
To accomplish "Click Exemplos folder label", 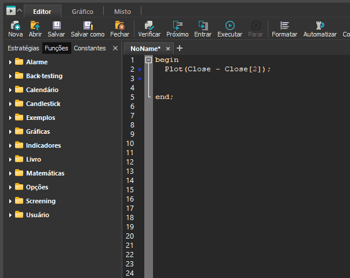I will [x=41, y=118].
